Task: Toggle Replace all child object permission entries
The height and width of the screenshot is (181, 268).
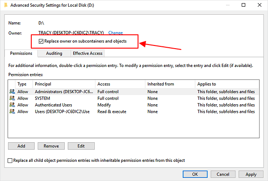Action: click(11, 160)
